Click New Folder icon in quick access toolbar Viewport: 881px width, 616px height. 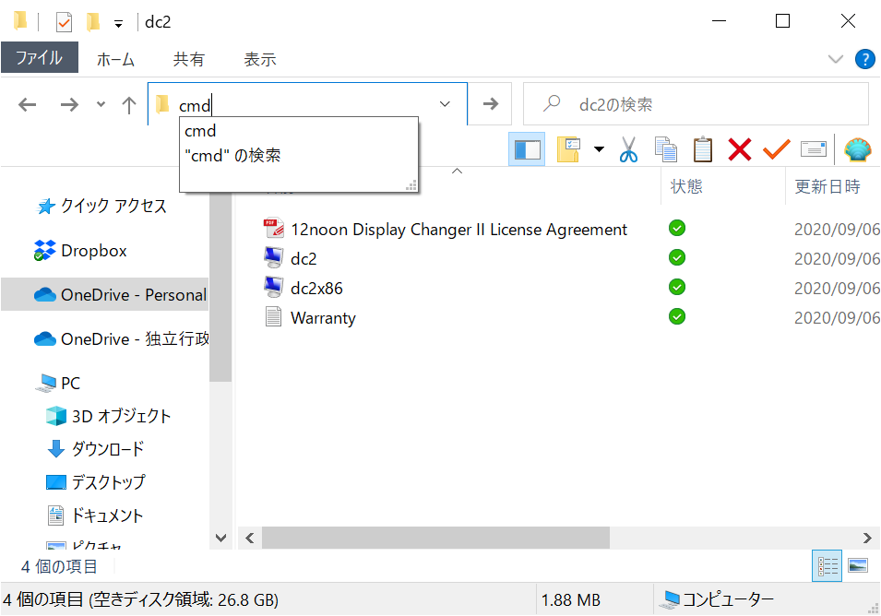pyautogui.click(x=93, y=22)
